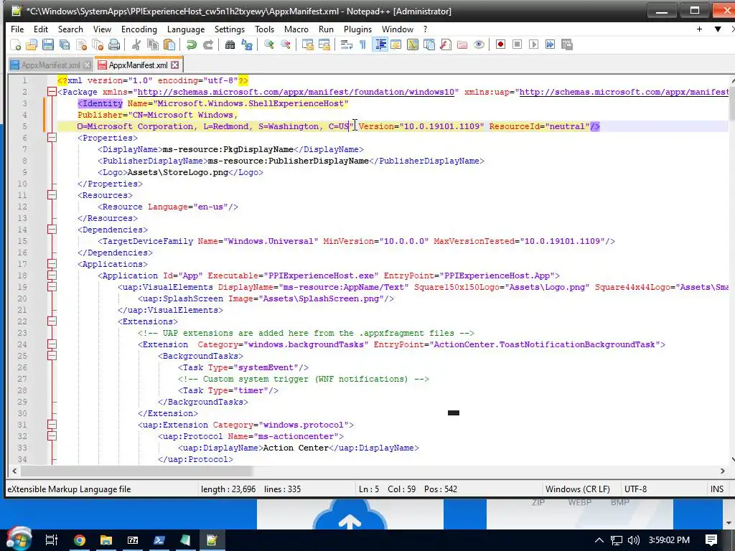
Task: Collapse the BackgroundTasks fold on line 25
Action: [x=52, y=356]
